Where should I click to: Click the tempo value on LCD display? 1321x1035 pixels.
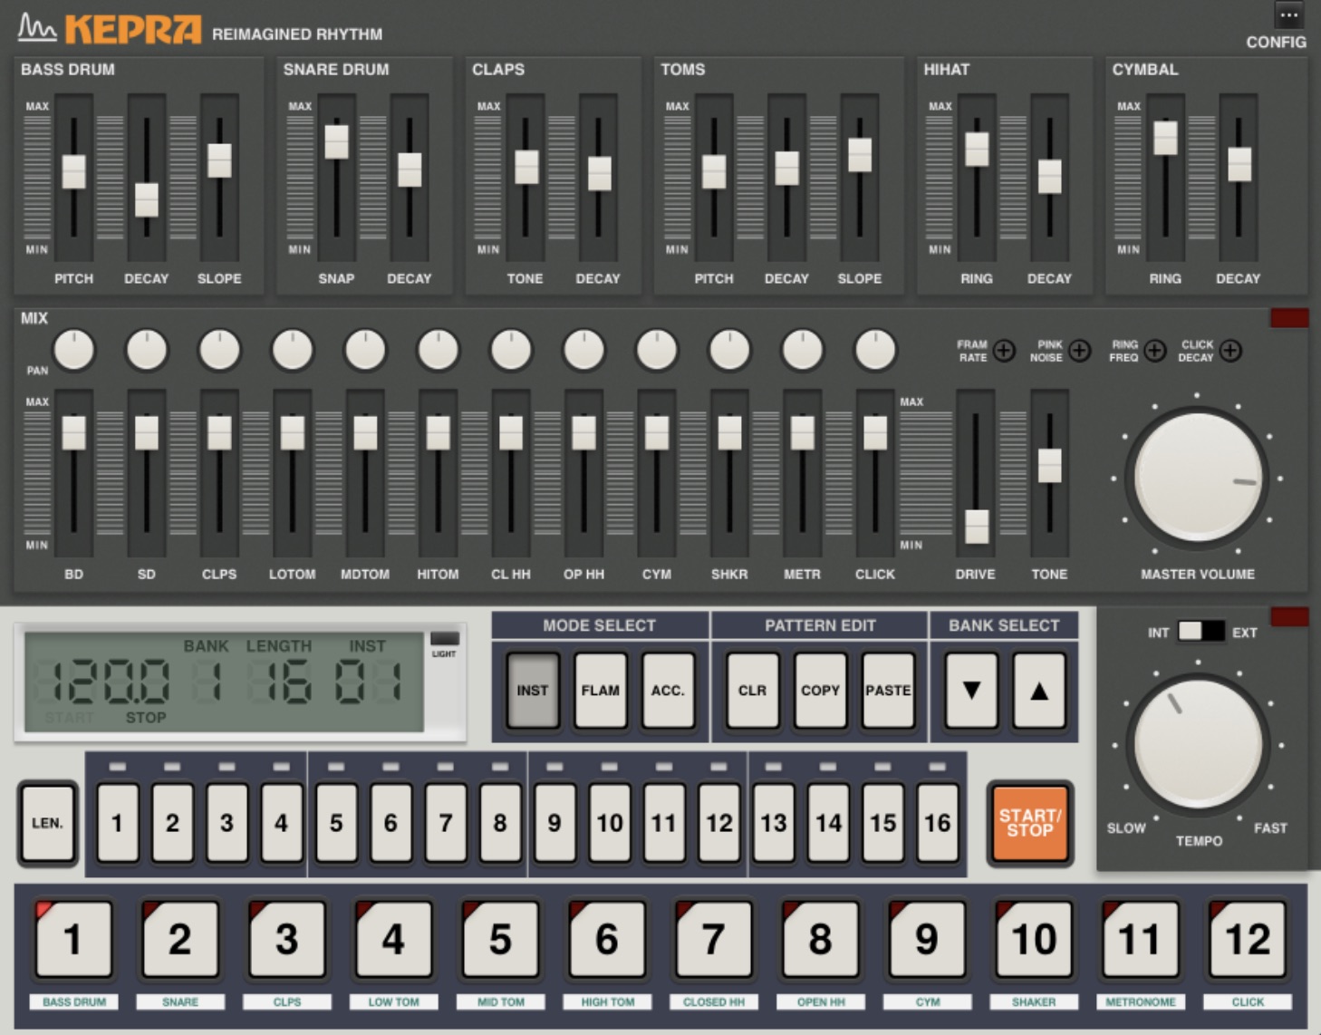pyautogui.click(x=101, y=682)
